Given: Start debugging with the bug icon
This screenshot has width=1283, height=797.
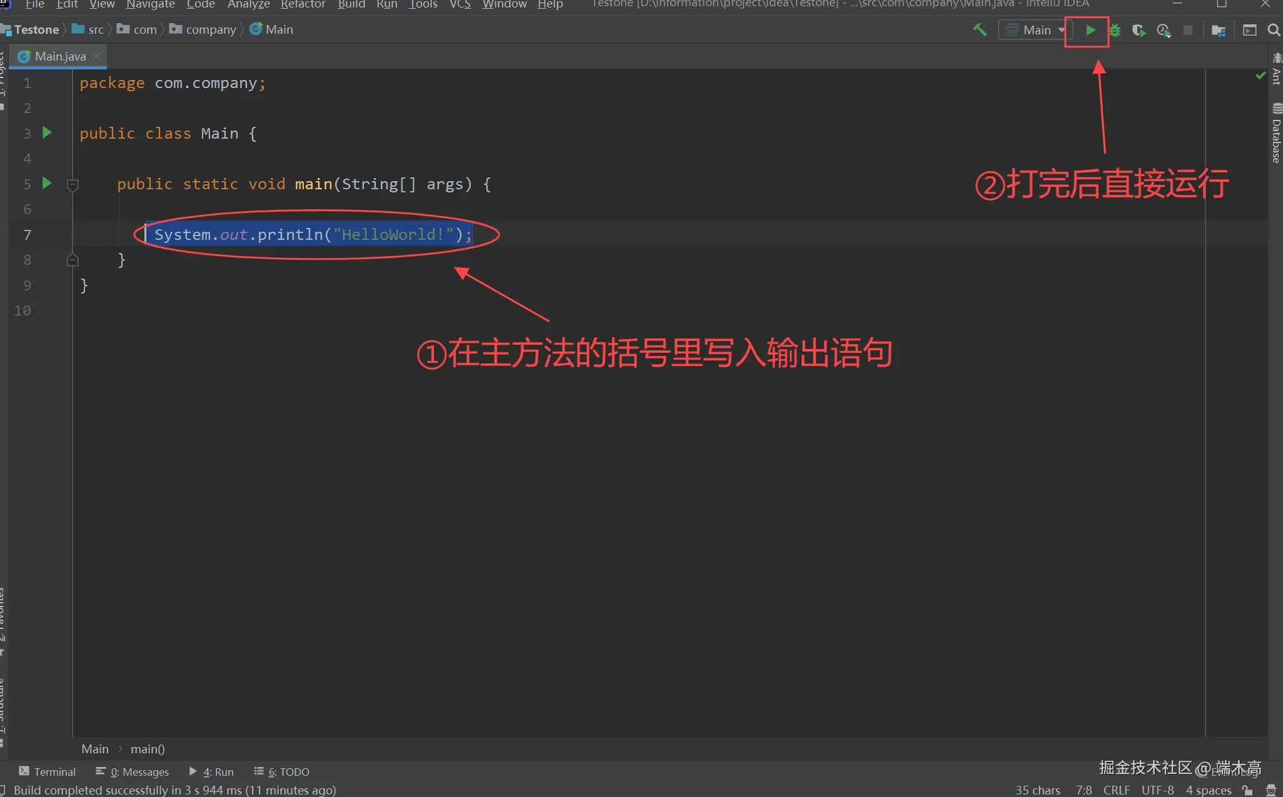Looking at the screenshot, I should point(1115,29).
